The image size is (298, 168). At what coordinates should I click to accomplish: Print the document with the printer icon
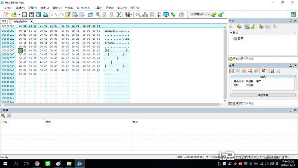click(x=45, y=15)
